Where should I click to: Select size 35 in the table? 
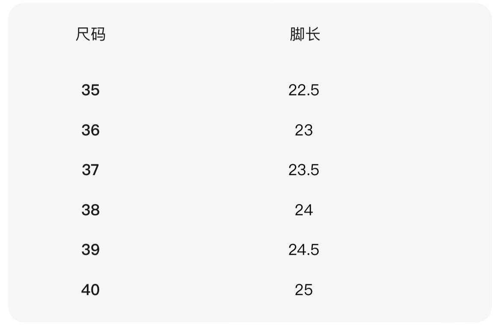click(x=90, y=90)
